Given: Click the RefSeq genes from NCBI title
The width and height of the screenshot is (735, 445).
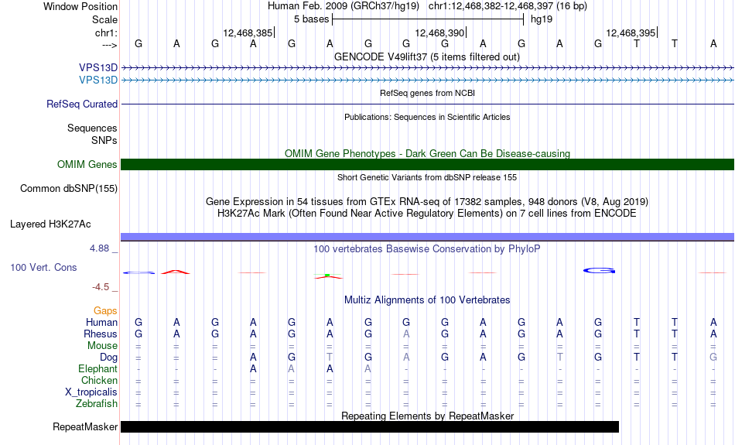Looking at the screenshot, I should [x=427, y=93].
